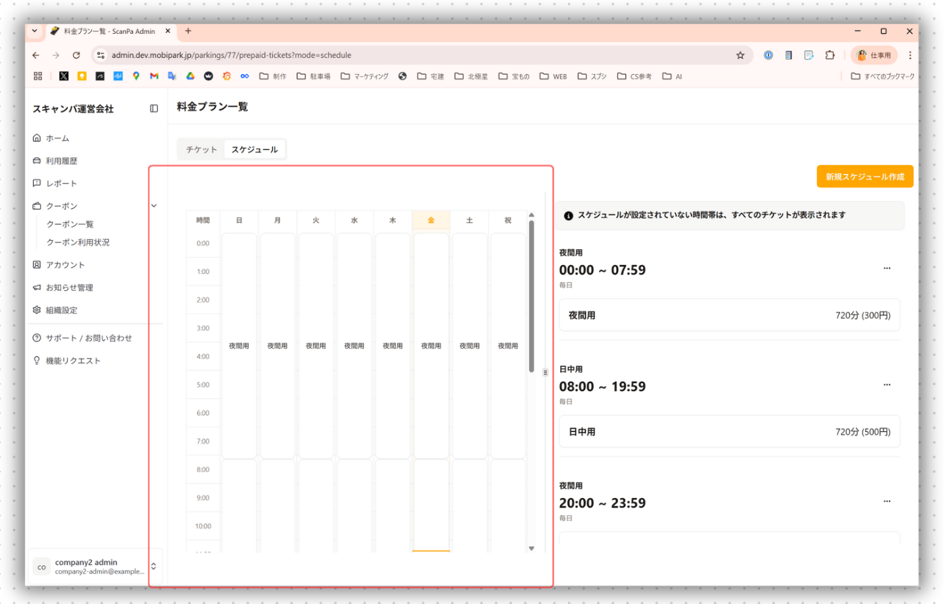Open ホーム from the sidebar
Viewport: 944px width, 604px height.
click(57, 138)
